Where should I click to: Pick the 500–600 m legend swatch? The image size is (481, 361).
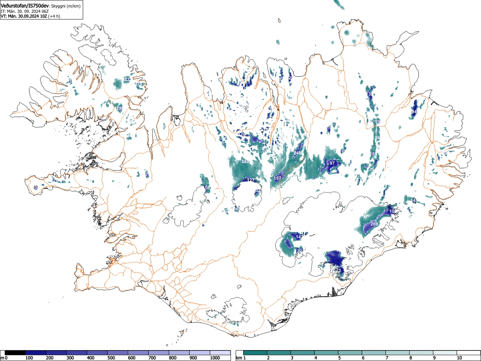tap(118, 353)
